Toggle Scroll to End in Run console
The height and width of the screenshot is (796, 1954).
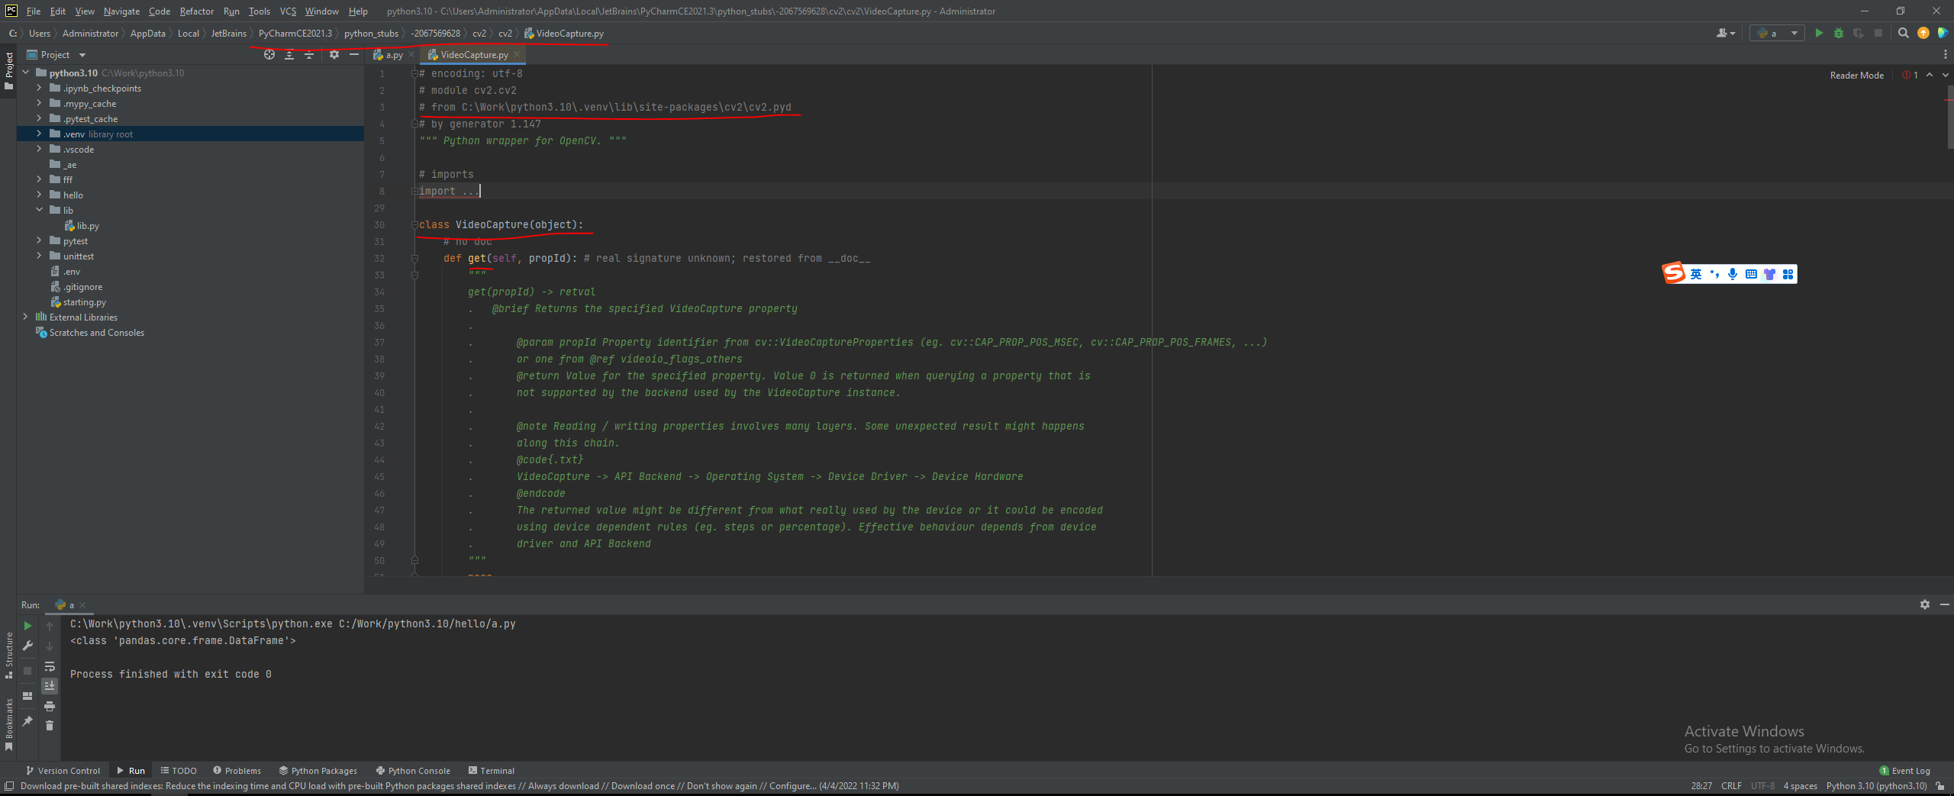click(x=50, y=685)
